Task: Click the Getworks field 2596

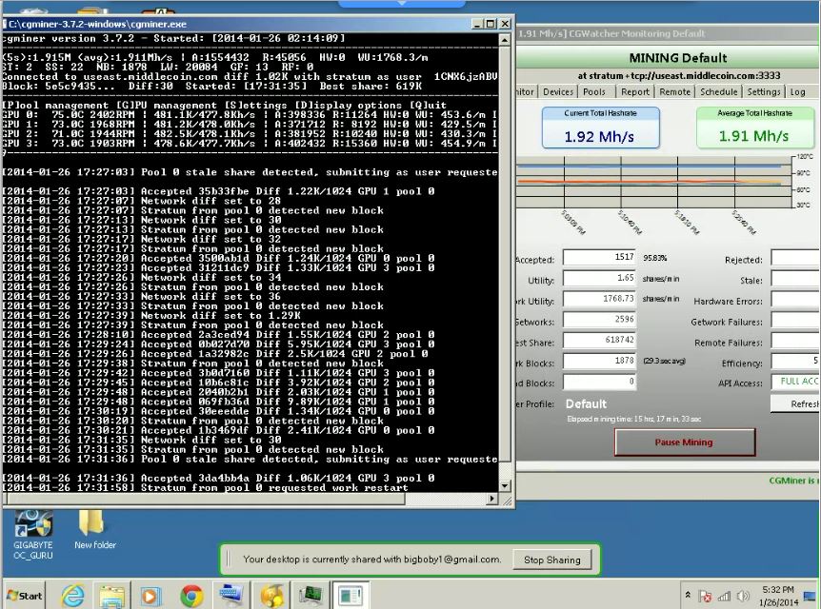Action: pos(599,319)
